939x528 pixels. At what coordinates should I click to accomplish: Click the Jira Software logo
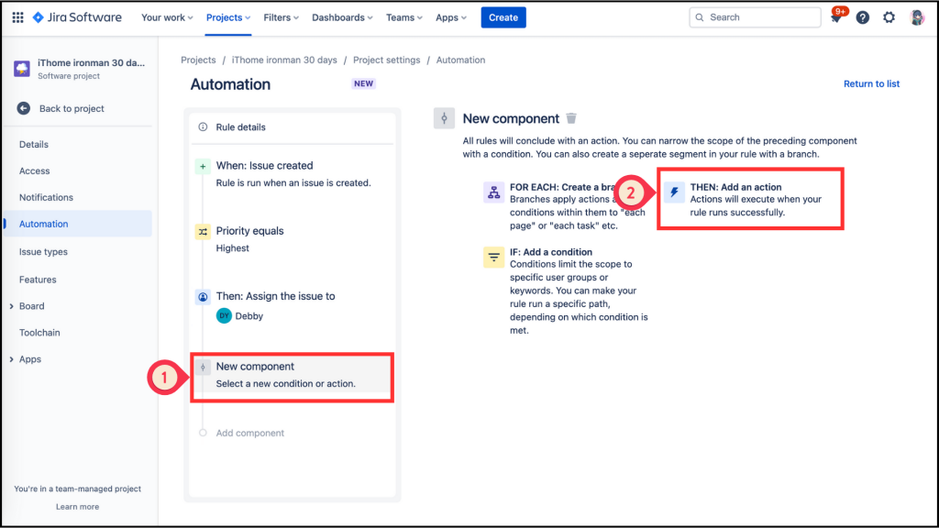[x=77, y=17]
